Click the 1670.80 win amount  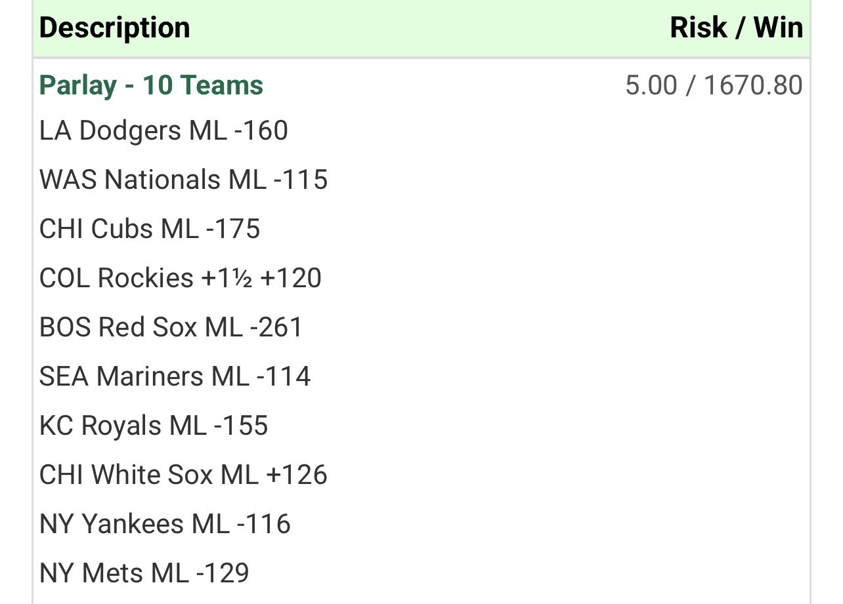pos(752,86)
